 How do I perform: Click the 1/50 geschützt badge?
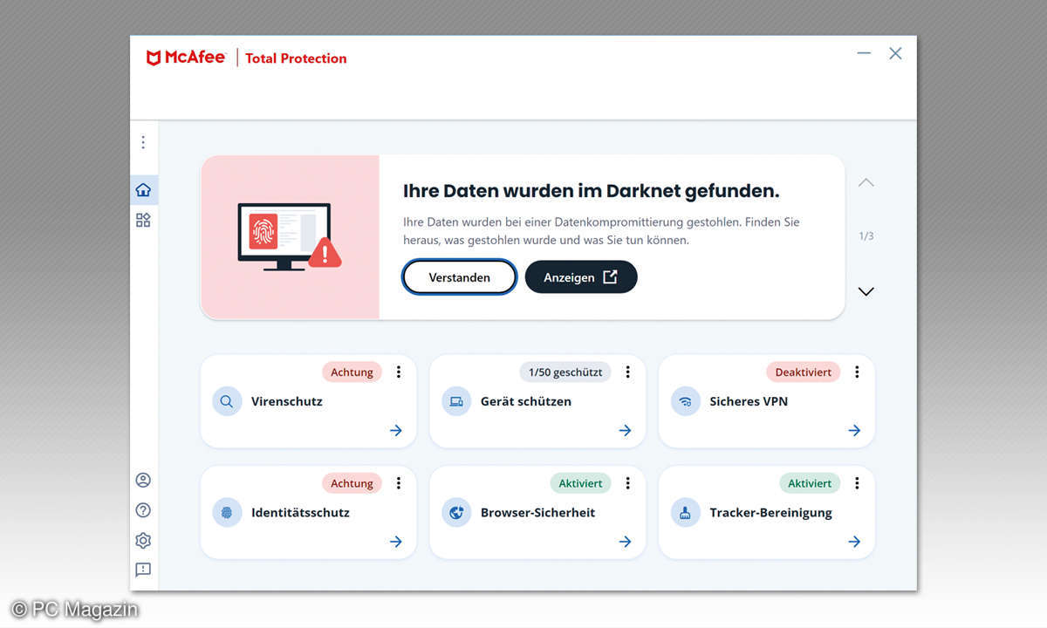pyautogui.click(x=565, y=372)
